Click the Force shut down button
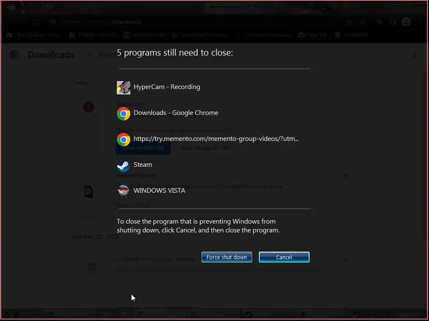Screen dimensions: 429x321 point(227,257)
